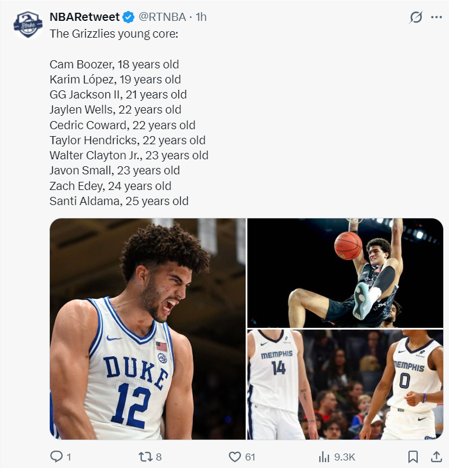Click the reply count number 1
Image resolution: width=449 pixels, height=468 pixels.
click(x=69, y=457)
